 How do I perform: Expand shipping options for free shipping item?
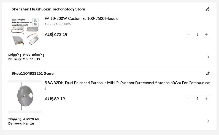208,57
